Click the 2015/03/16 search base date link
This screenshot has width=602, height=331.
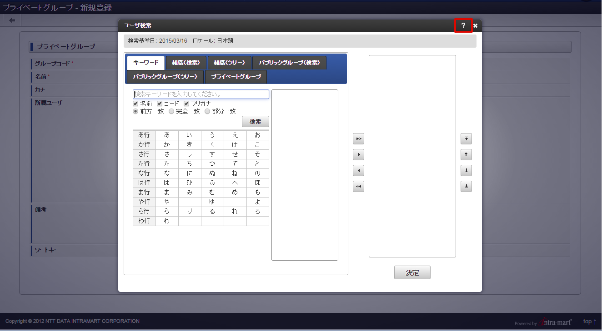[173, 41]
